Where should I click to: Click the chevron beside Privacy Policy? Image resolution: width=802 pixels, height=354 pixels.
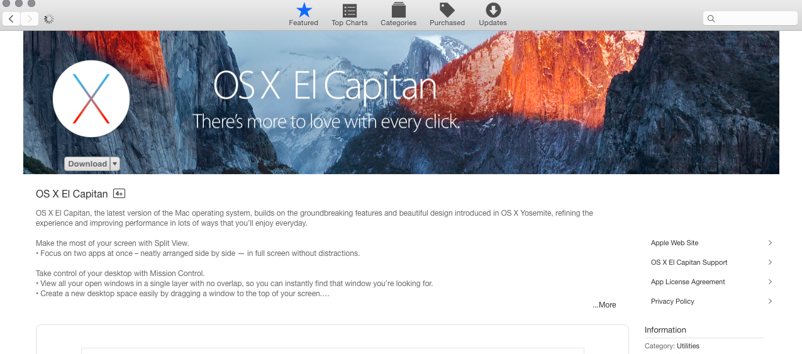pos(770,301)
